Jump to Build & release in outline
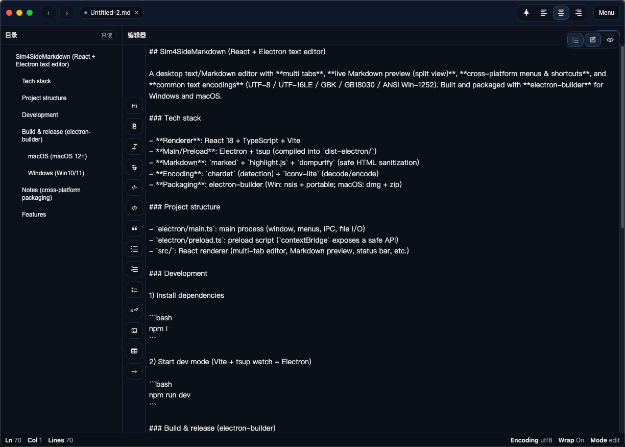 coord(56,135)
